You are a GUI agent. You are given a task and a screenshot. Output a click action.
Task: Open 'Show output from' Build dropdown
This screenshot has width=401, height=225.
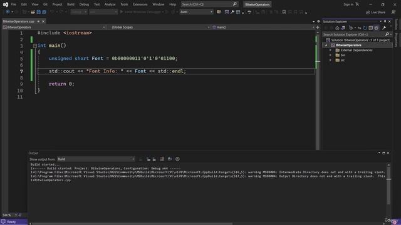click(96, 159)
